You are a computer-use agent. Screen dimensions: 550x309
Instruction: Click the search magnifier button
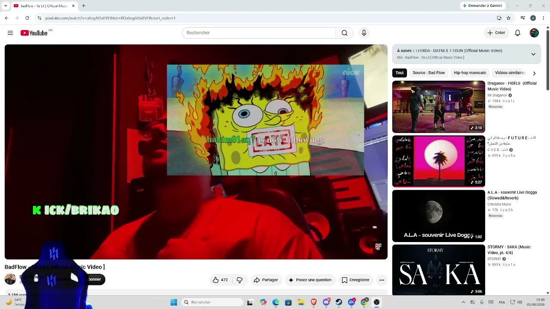345,33
